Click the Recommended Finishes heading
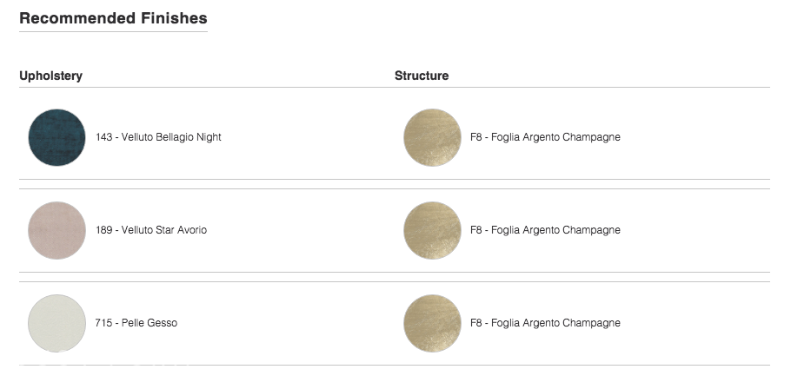Image resolution: width=791 pixels, height=389 pixels. 114,18
